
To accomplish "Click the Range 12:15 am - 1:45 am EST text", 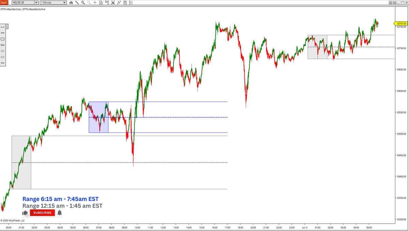I will (62, 206).
